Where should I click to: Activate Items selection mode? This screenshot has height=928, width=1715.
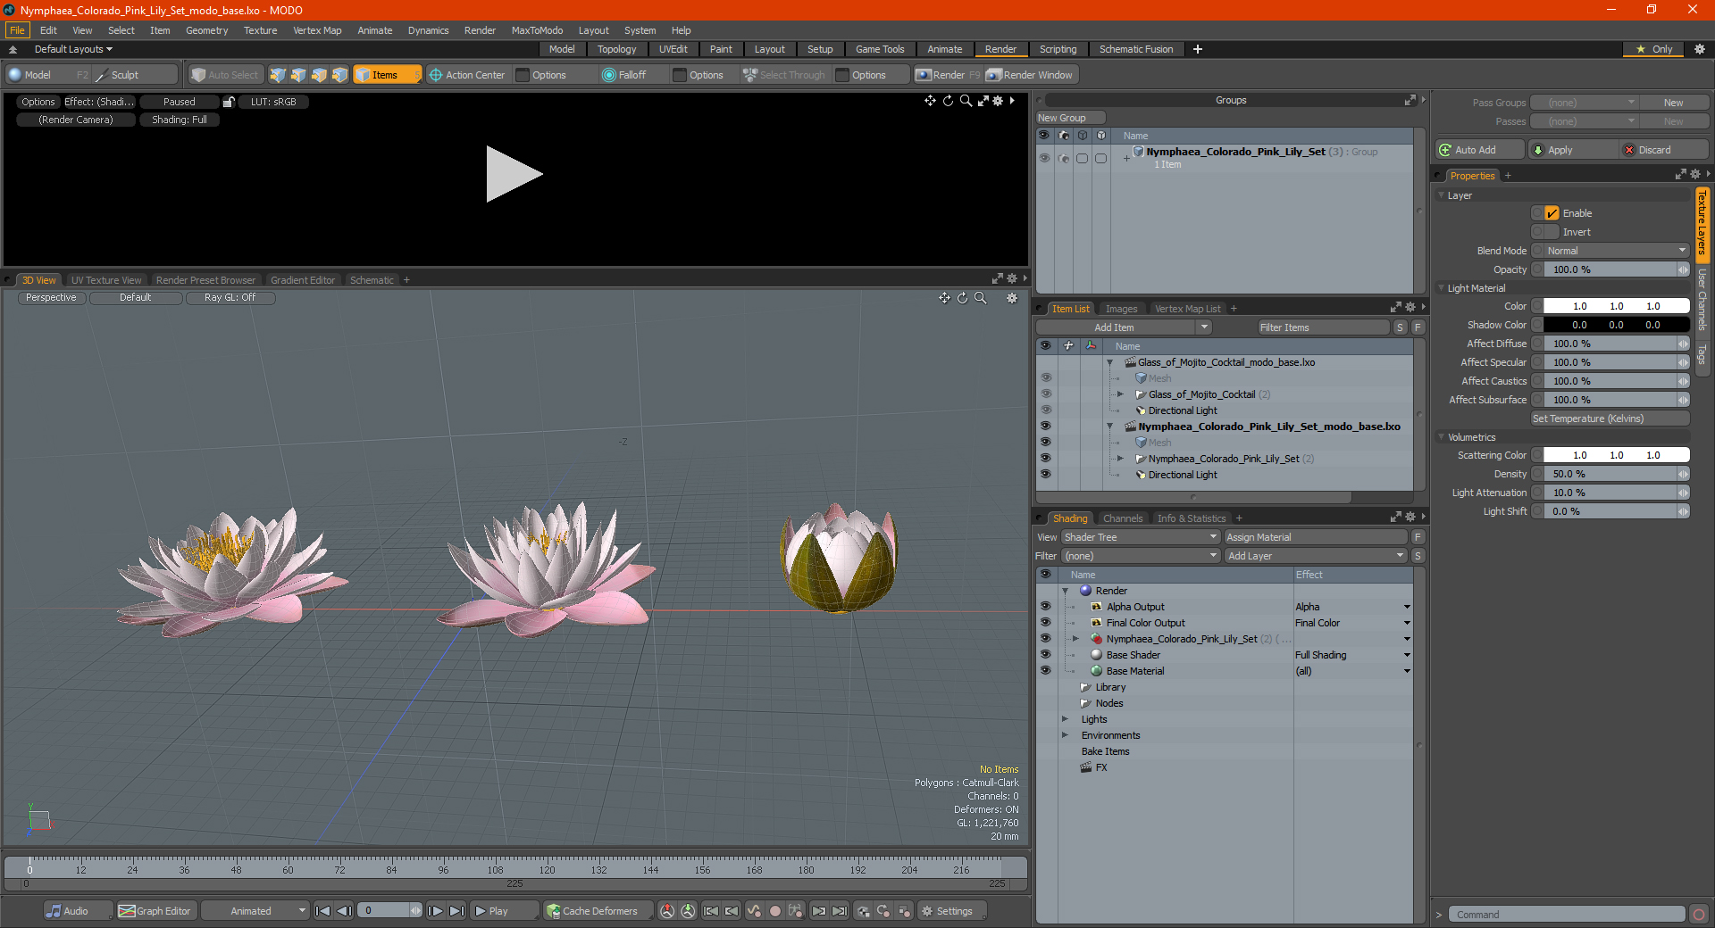(387, 75)
